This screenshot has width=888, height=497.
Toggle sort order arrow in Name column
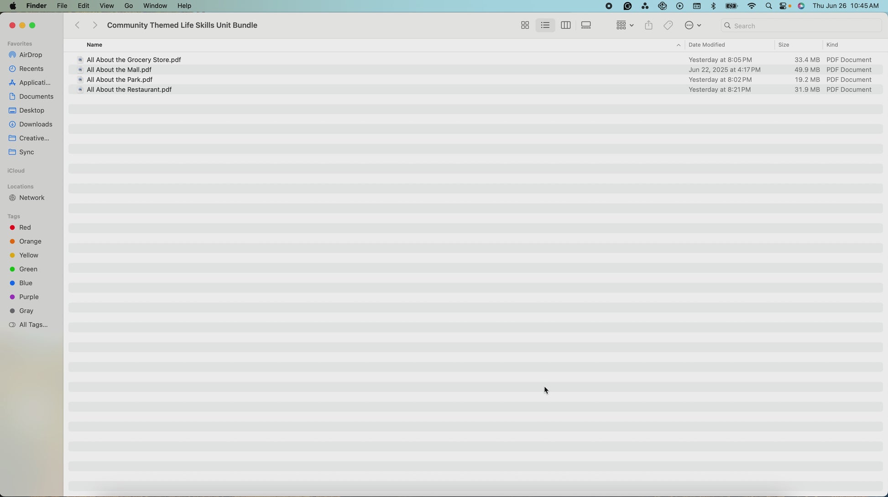pos(678,45)
